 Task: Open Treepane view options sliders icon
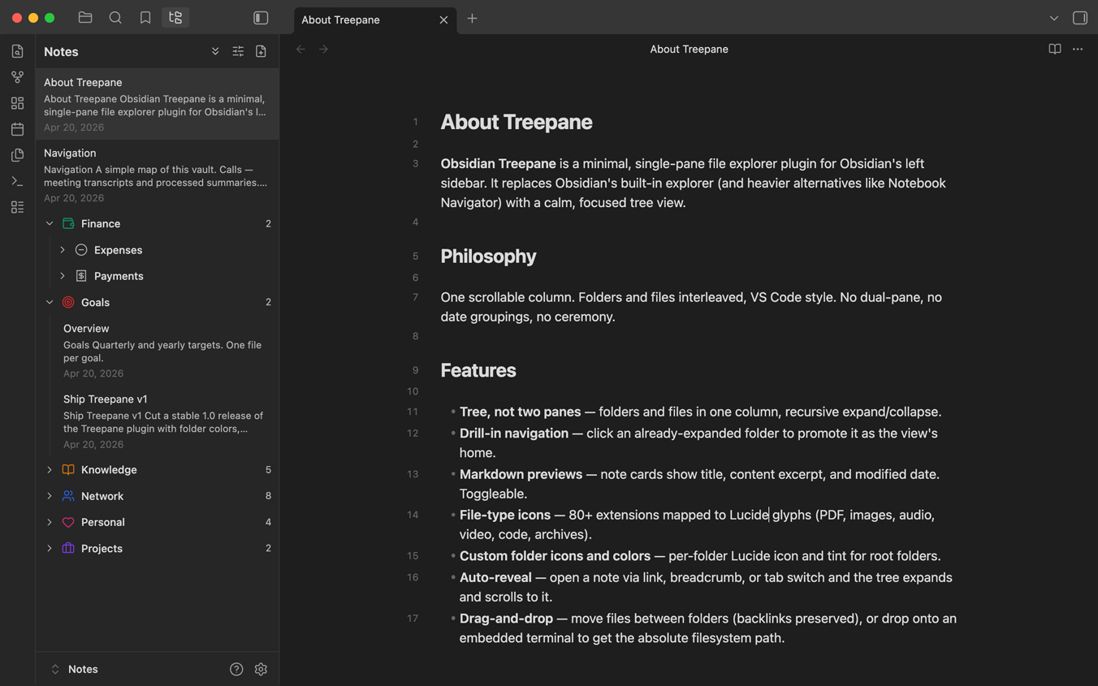coord(238,51)
